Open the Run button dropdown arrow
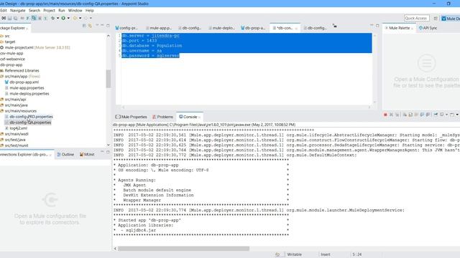 pos(68,18)
